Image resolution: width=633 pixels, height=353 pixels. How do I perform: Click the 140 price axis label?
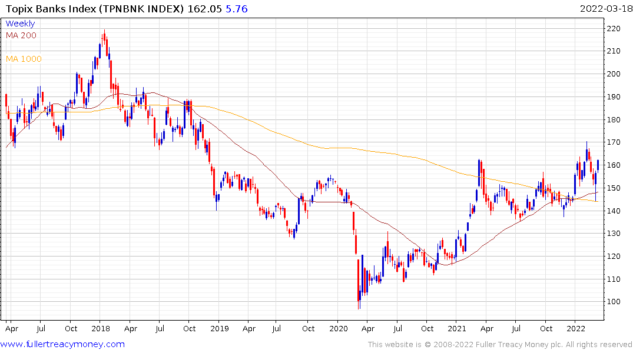614,211
